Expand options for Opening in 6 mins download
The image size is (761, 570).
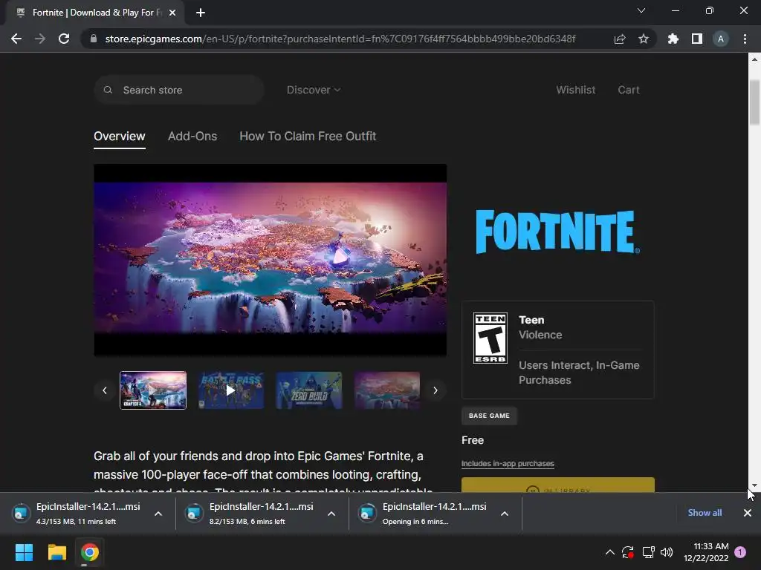pyautogui.click(x=505, y=514)
